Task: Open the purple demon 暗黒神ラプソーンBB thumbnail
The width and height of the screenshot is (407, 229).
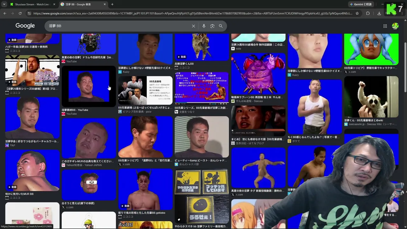Action: [258, 73]
